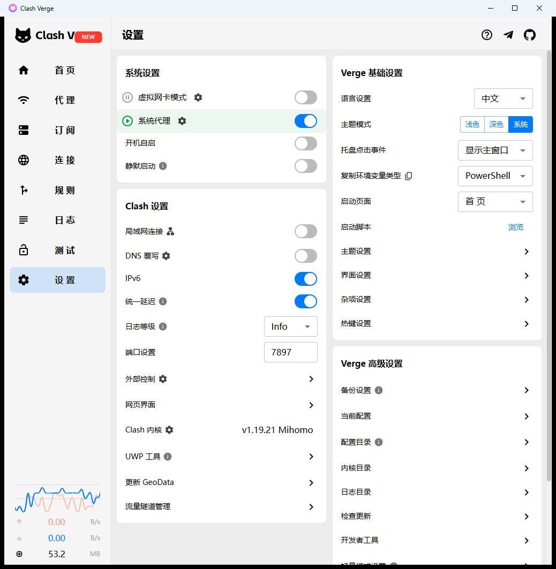The height and width of the screenshot is (569, 556).
Task: Go to 代理 in the sidebar
Action: tap(58, 100)
